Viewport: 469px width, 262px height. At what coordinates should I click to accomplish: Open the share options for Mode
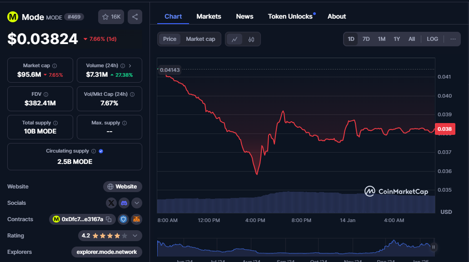coord(135,16)
